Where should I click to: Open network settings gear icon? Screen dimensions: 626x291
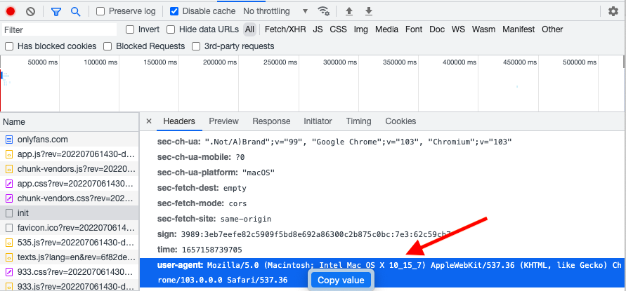tap(613, 11)
